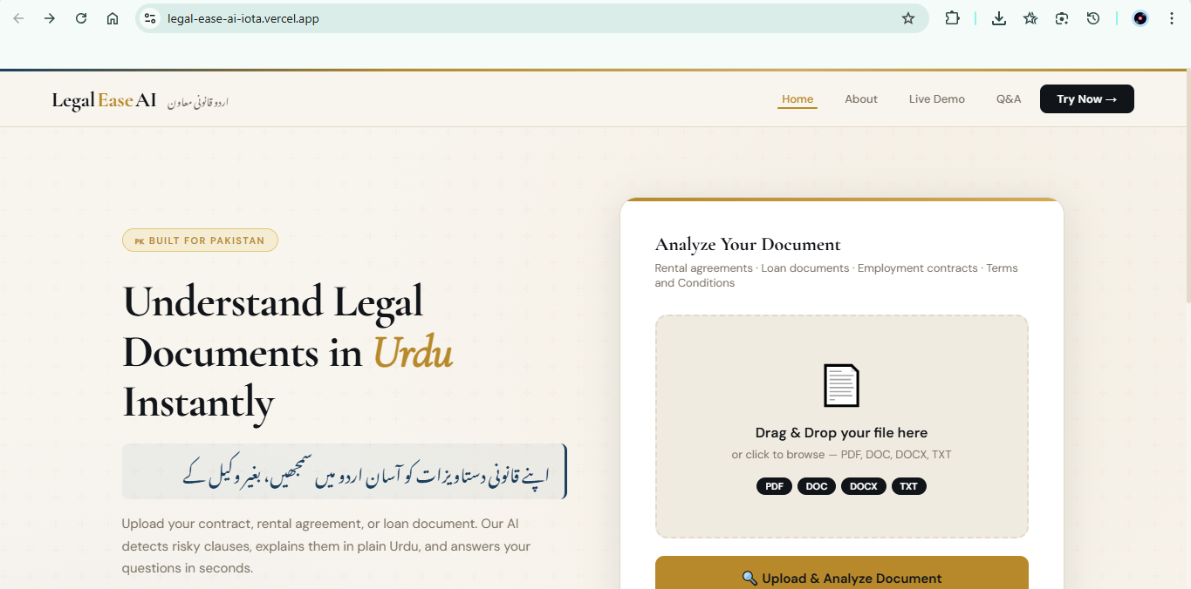Click the document icon in the drop zone
The height and width of the screenshot is (589, 1191).
coord(841,384)
